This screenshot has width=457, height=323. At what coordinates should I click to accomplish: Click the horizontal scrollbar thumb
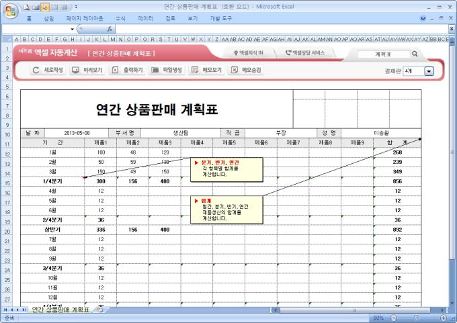[x=354, y=310]
